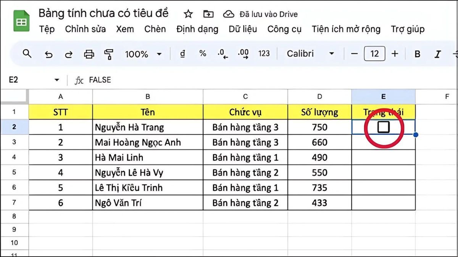
Task: Select row 8 header
Action: click(x=14, y=216)
